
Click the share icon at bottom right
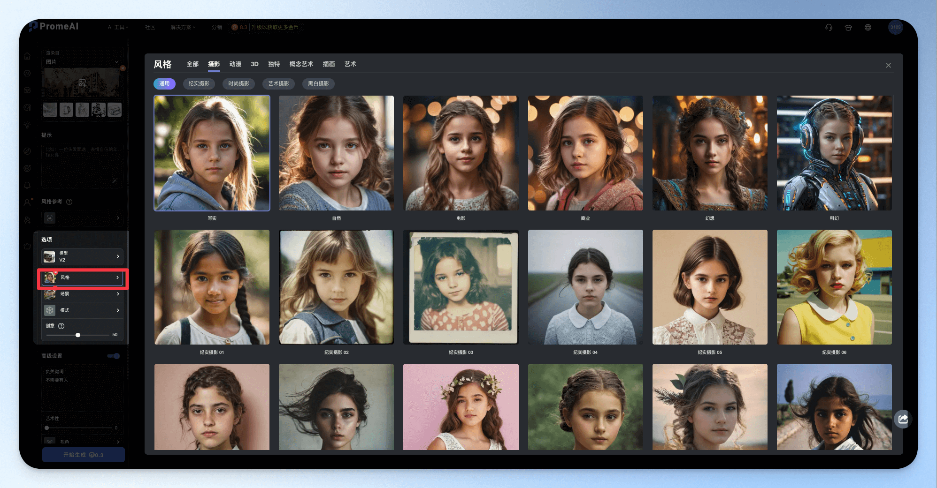(x=903, y=419)
